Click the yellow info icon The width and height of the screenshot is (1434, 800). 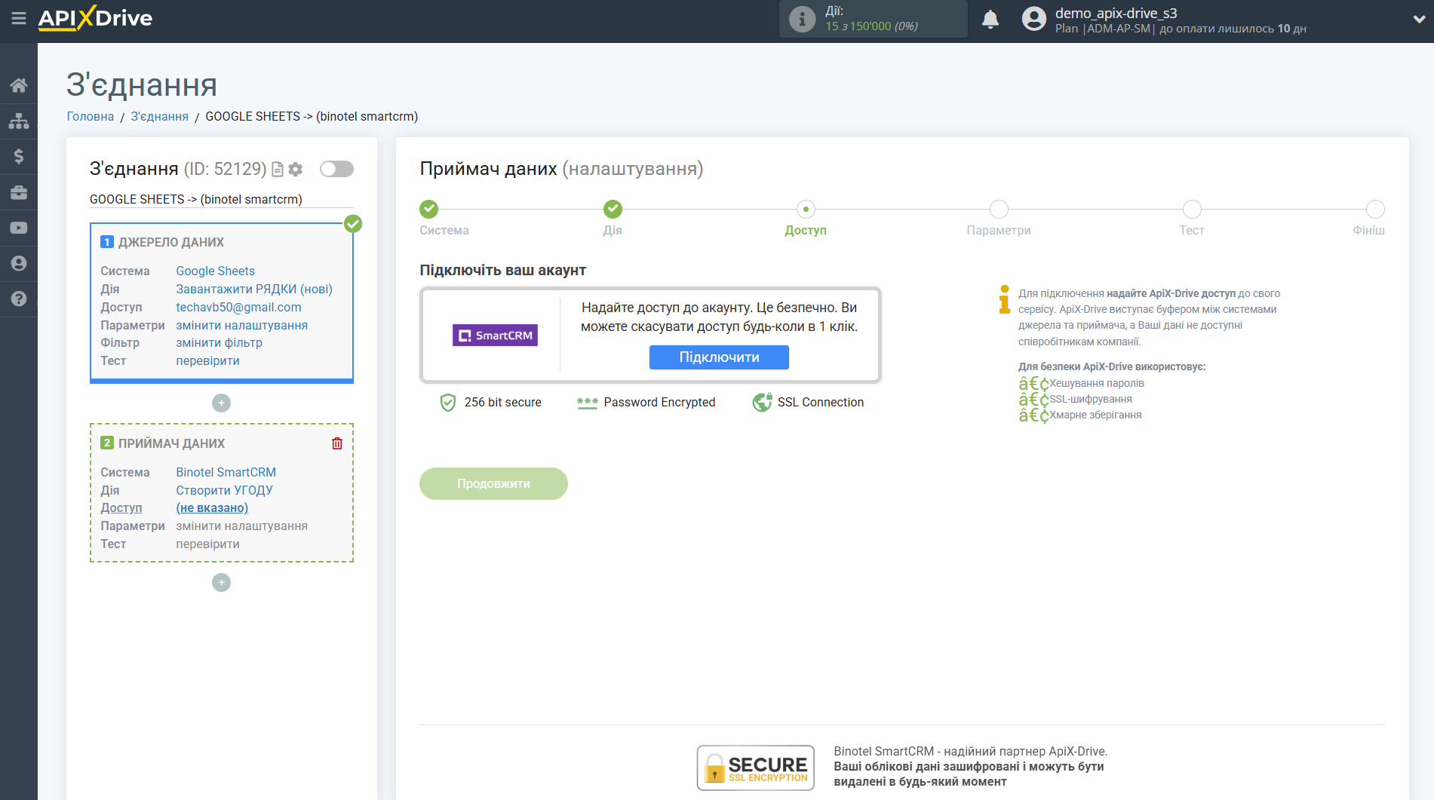pyautogui.click(x=1004, y=299)
